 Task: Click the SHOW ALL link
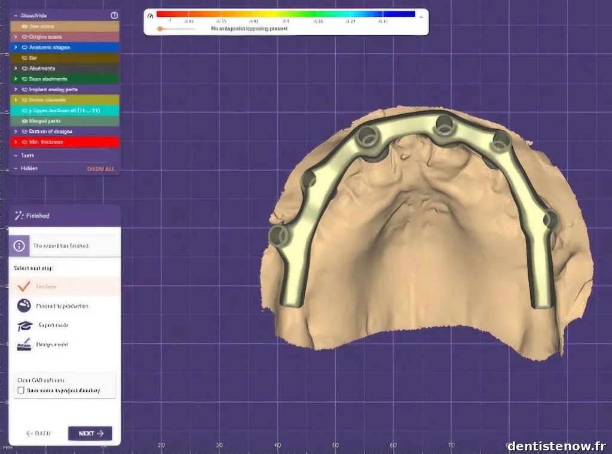tap(100, 169)
